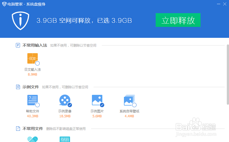Toggle the 系统自带壁纸 selection circle
Image resolution: width=229 pixels, height=142 pixels.
[134, 105]
